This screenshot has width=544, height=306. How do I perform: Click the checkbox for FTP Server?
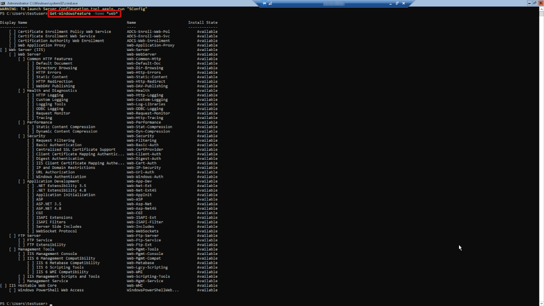pyautogui.click(x=13, y=236)
